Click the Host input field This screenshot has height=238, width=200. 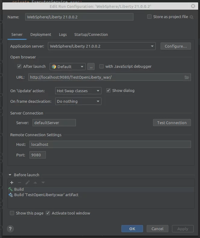pos(110,144)
